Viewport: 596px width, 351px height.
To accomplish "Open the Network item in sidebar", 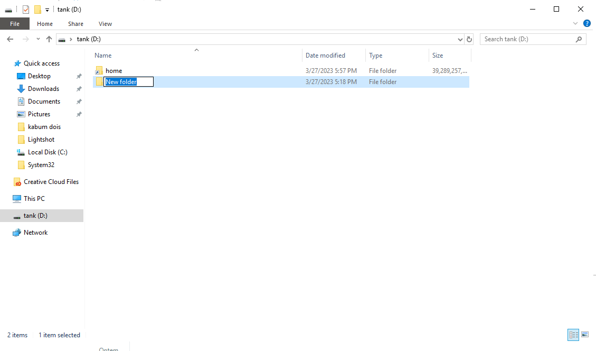I will pyautogui.click(x=36, y=232).
